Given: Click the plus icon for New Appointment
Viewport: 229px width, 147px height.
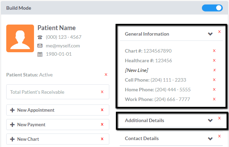Looking at the screenshot, I should point(12,110).
